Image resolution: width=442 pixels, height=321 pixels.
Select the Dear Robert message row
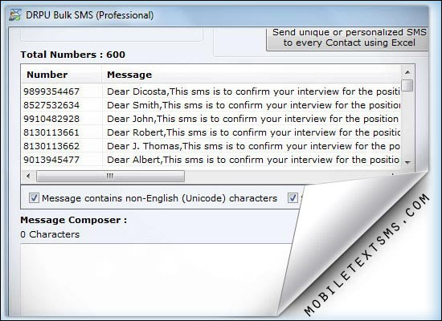pos(211,132)
